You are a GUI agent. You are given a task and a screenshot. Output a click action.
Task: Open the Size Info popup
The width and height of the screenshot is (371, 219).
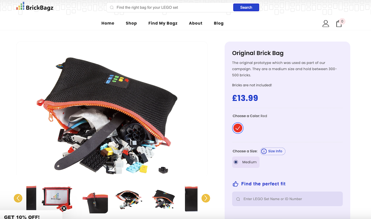click(273, 151)
